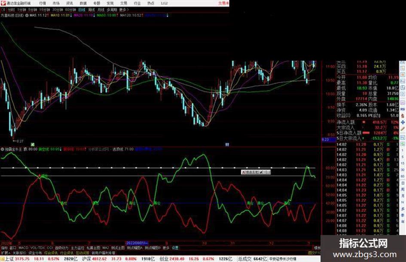This screenshot has width=406, height=262.
Task: Click the 上证 3175.75 index in status bar
Action: click(17, 259)
